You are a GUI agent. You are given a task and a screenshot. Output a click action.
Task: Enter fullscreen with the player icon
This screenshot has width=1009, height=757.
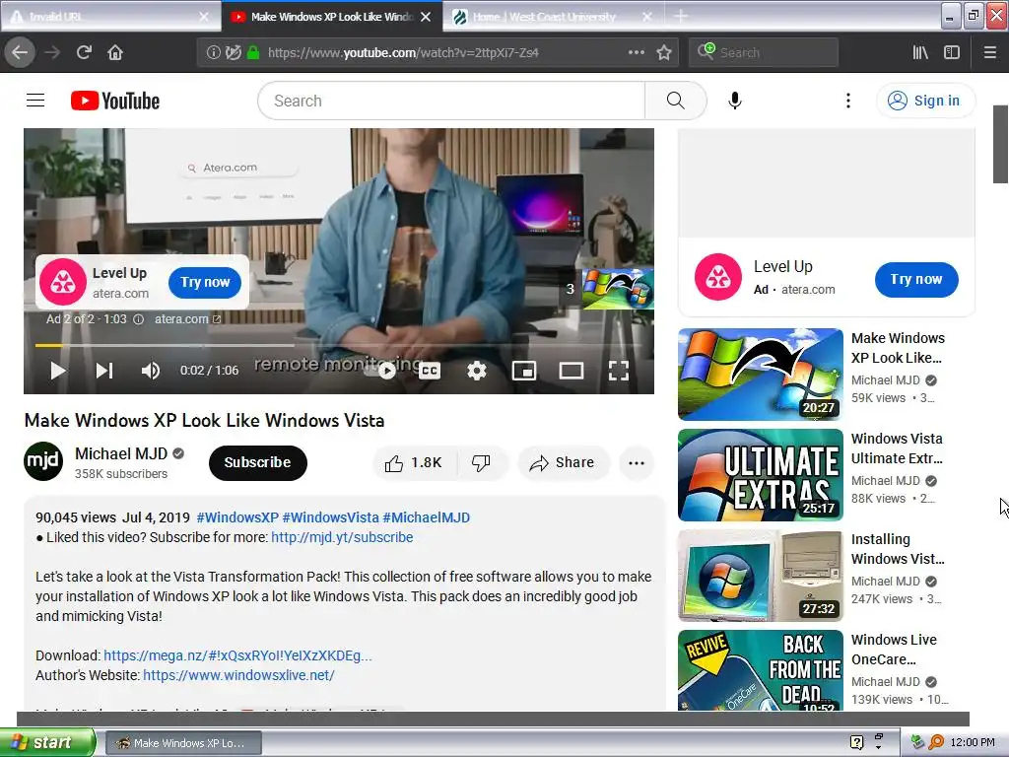click(619, 371)
